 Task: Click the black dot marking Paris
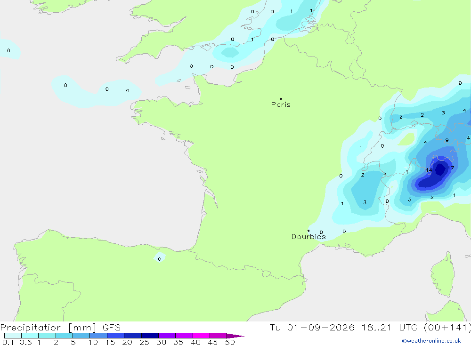[281, 98]
